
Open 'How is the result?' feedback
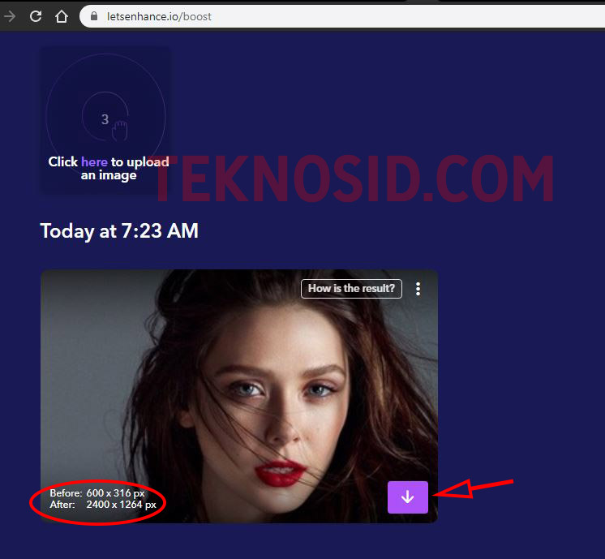coord(351,289)
